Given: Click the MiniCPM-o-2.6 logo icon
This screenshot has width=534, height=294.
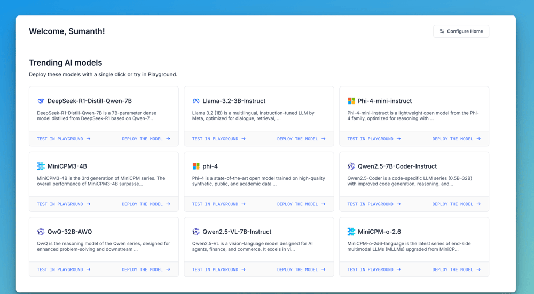Looking at the screenshot, I should click(x=351, y=232).
